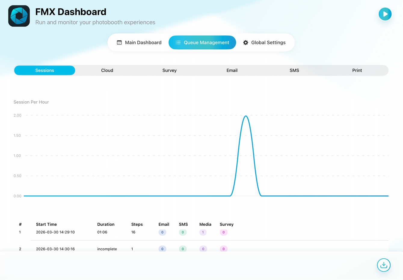Switch to the Survey queue tab

click(x=169, y=70)
